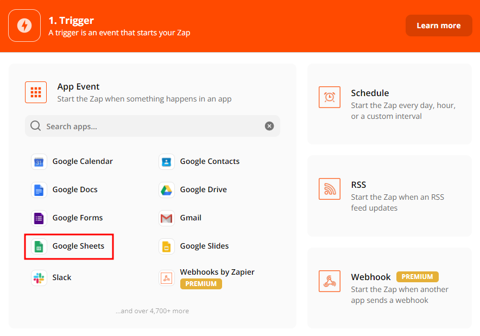Image resolution: width=480 pixels, height=336 pixels.
Task: Click the Search apps input field
Action: (x=152, y=126)
